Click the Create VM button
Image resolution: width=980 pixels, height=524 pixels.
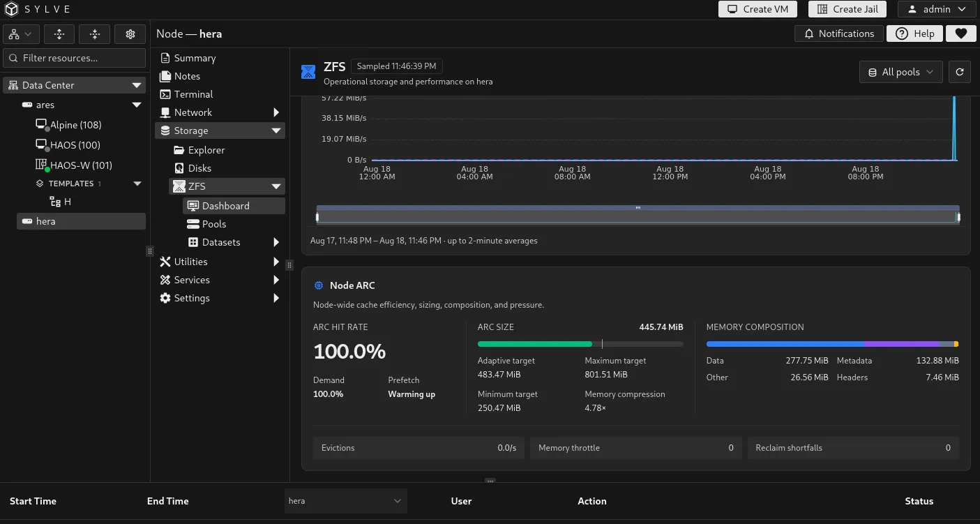tap(758, 9)
